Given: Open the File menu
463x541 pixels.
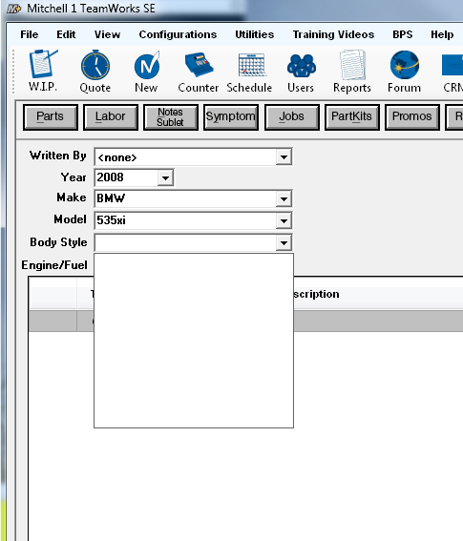Looking at the screenshot, I should [30, 34].
